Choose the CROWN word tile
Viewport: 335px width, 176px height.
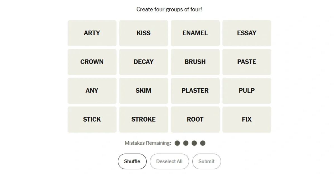click(x=92, y=62)
